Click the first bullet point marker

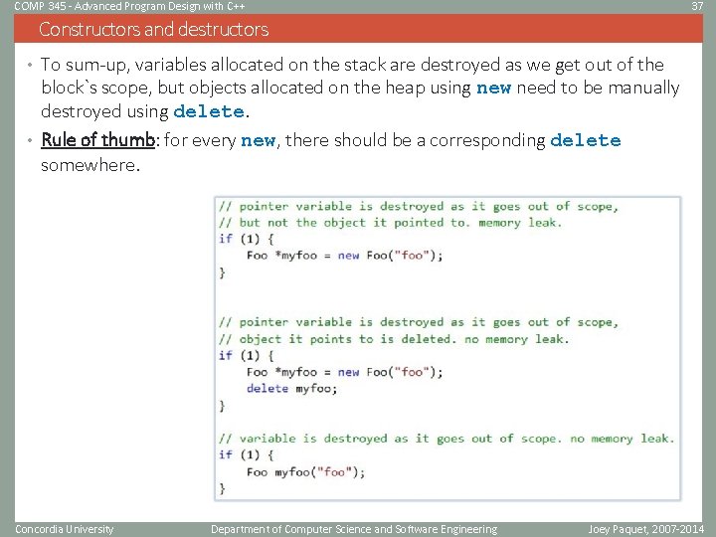pyautogui.click(x=30, y=65)
